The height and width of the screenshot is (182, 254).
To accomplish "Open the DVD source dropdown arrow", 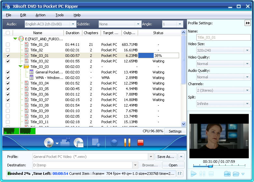I will point(57,143).
